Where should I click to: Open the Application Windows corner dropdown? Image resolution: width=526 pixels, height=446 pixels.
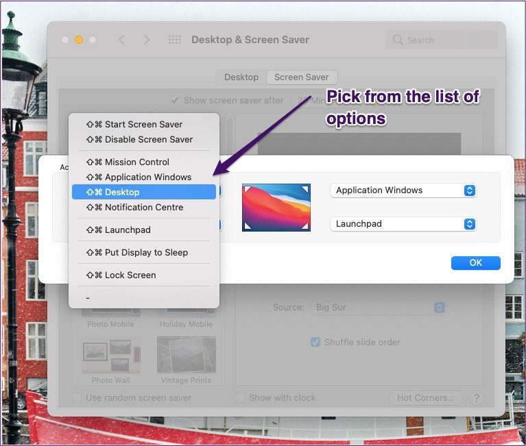point(403,190)
